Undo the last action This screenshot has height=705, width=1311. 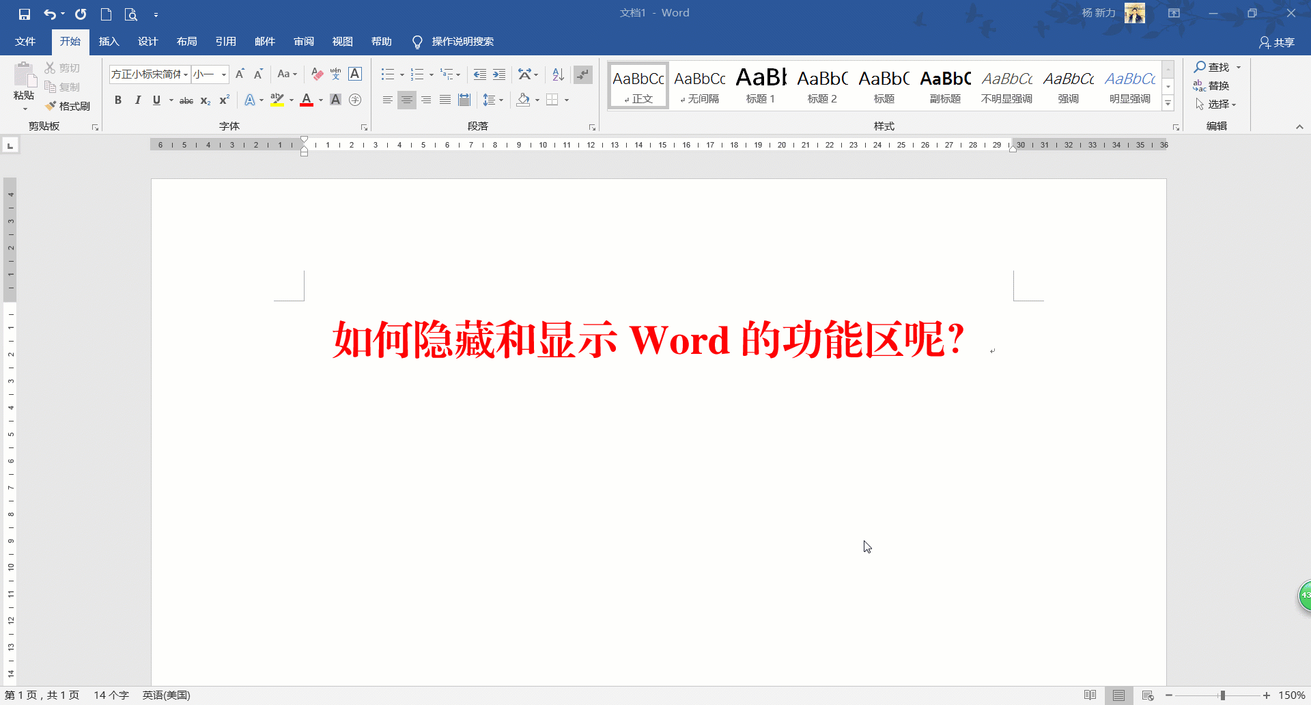tap(50, 14)
